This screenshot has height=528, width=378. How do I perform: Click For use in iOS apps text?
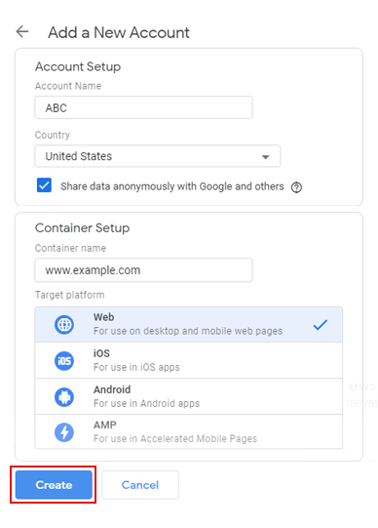136,367
